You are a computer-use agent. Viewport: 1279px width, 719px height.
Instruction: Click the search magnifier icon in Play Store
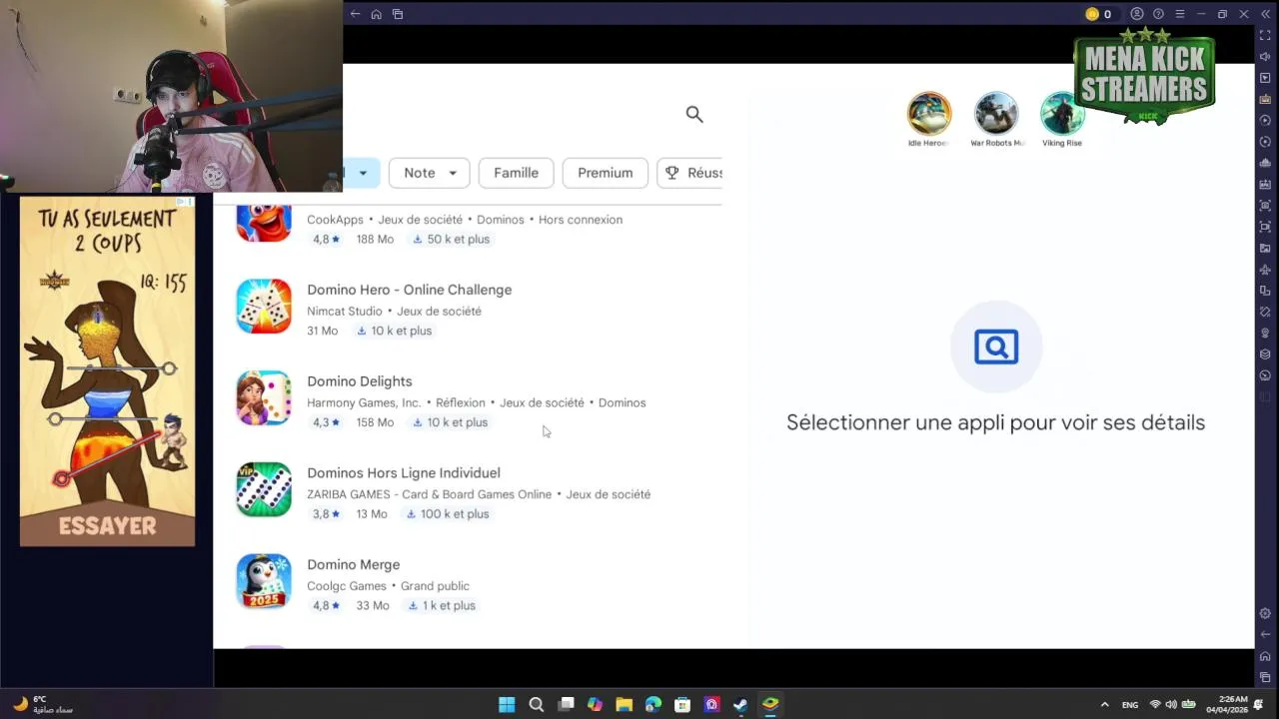point(694,115)
